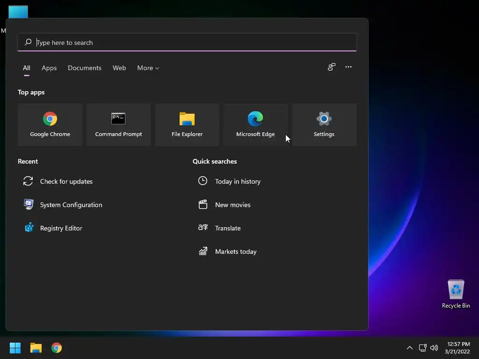Open File Explorer from the taskbar
The width and height of the screenshot is (479, 359).
coord(36,348)
